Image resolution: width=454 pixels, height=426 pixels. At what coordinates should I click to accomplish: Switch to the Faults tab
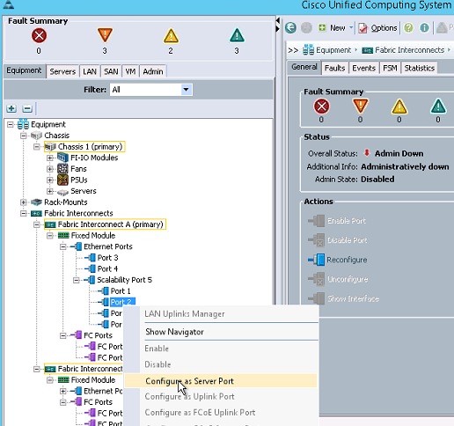click(x=334, y=68)
